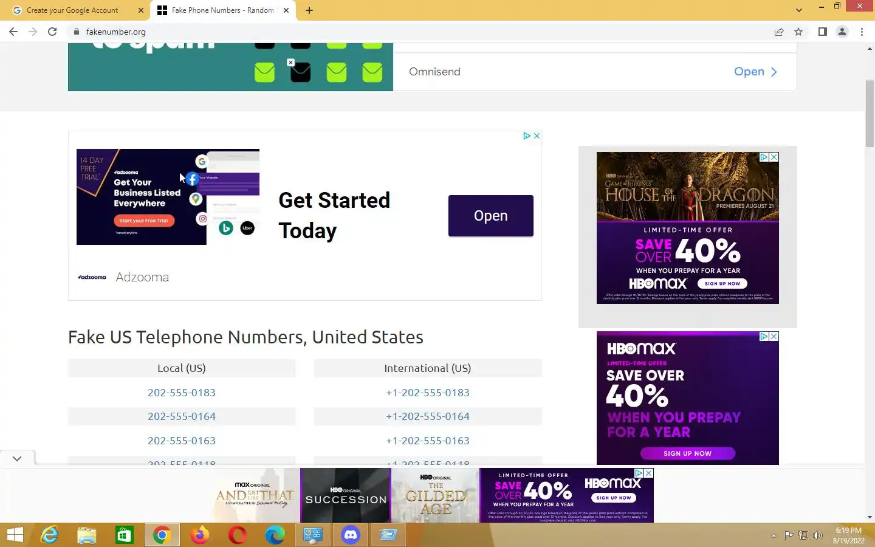Close the Create your Google Account tab
875x547 pixels.
[141, 10]
